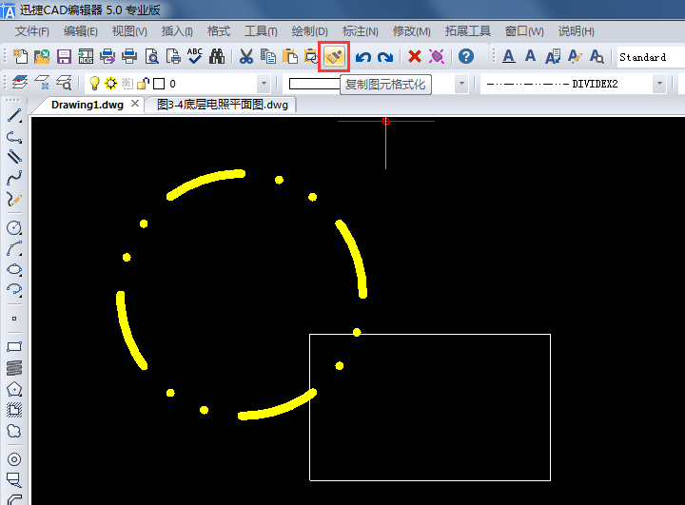Open the layer manager stack icon
The height and width of the screenshot is (505, 685).
20,83
